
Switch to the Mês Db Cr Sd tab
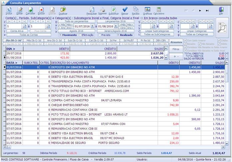pos(34,41)
